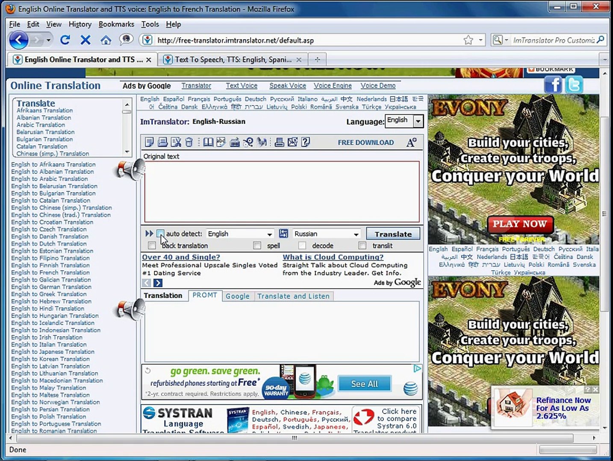Screen dimensions: 613x461
Task: Click the chat globe icon beside Home
Action: (x=126, y=40)
